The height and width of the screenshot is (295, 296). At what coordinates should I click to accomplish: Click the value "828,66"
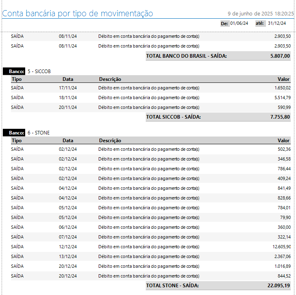pyautogui.click(x=284, y=198)
